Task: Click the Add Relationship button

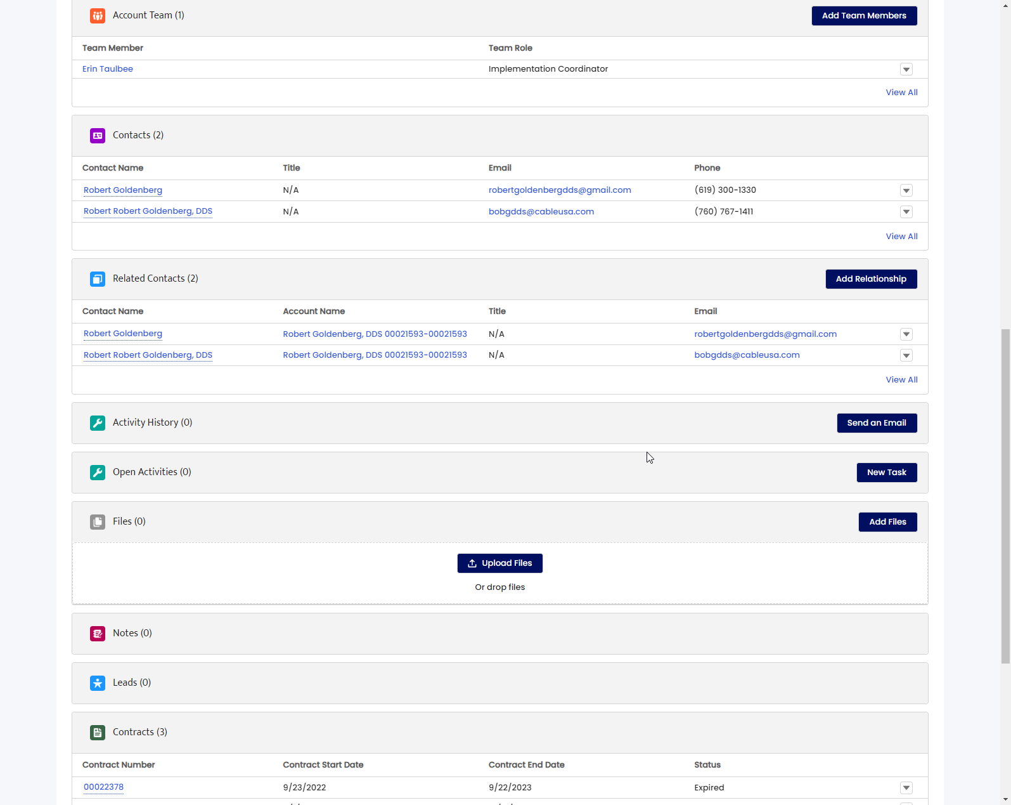Action: point(871,279)
